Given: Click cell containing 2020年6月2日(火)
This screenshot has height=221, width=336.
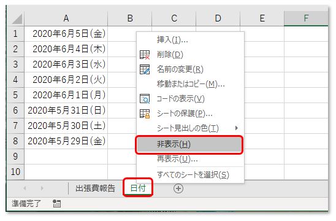Looking at the screenshot, I should pyautogui.click(x=66, y=80).
